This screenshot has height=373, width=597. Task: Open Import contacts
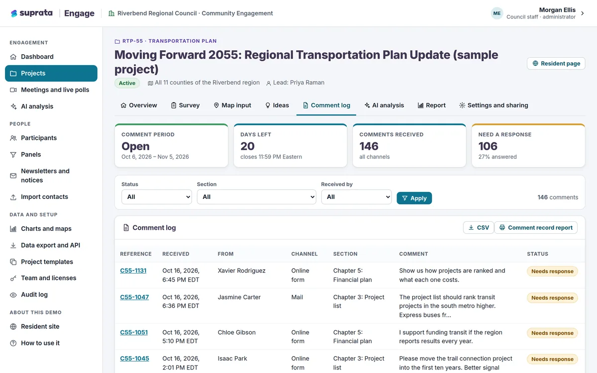(51, 197)
